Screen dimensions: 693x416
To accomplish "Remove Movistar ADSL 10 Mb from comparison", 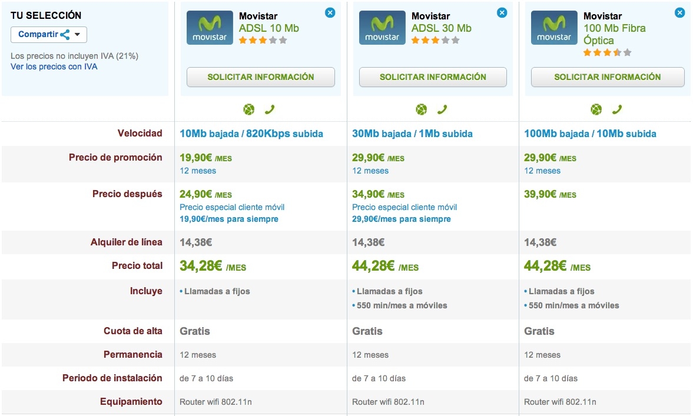I will (x=330, y=13).
